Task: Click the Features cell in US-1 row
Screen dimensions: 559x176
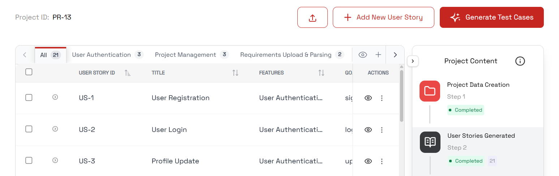Action: click(x=291, y=98)
